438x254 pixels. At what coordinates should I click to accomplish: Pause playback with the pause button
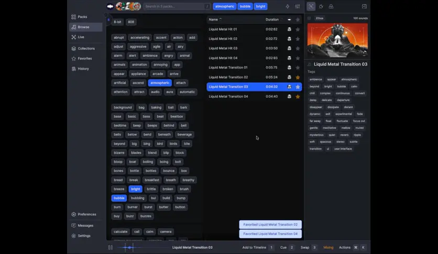click(111, 247)
